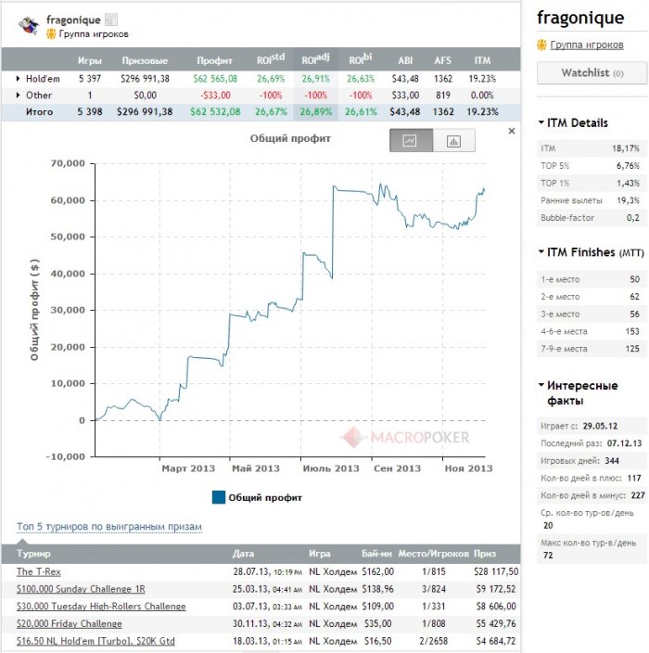Click the group icon next to Группа игроков
This screenshot has width=649, height=653.
(51, 33)
